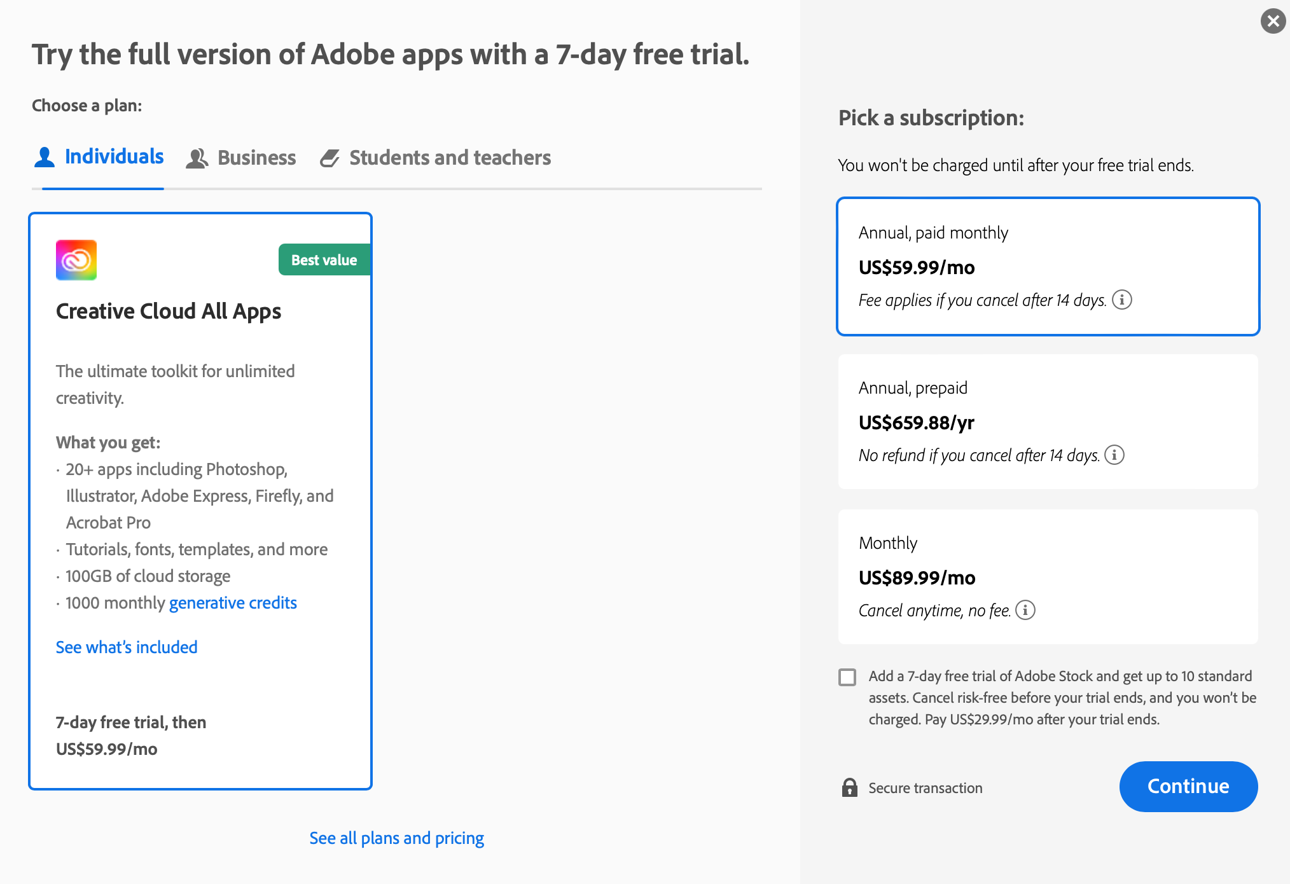Screen dimensions: 1290x884
Task: Click the Students and teachers pencil icon
Action: click(329, 158)
